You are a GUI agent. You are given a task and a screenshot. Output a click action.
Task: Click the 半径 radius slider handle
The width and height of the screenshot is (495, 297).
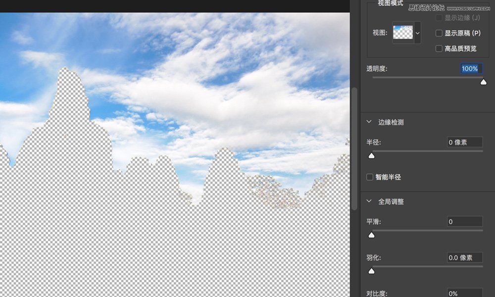[x=372, y=155]
